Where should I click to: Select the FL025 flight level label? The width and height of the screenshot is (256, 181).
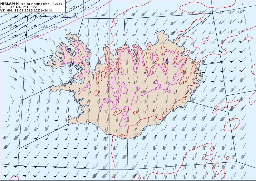(x=57, y=4)
